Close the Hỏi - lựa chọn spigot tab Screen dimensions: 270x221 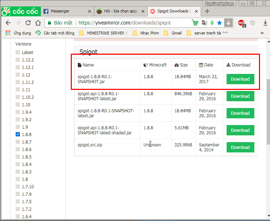point(143,11)
